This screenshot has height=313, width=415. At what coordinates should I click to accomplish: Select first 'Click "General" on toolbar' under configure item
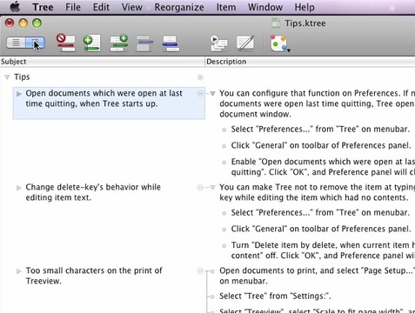pos(321,145)
